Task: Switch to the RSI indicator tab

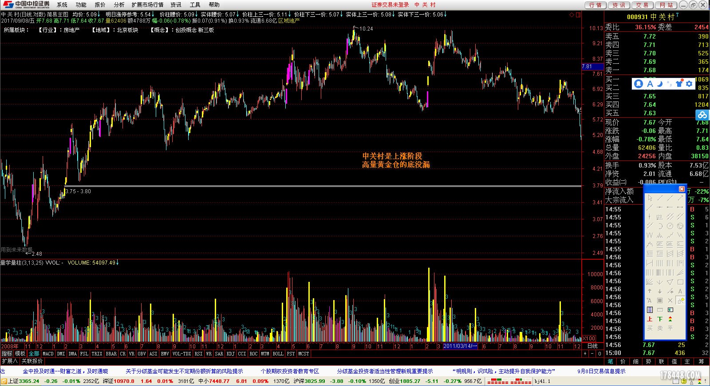Action: point(198,354)
